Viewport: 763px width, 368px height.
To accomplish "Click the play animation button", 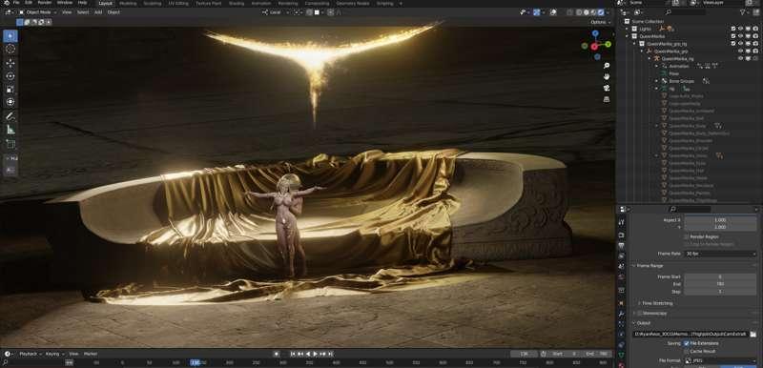I will (x=315, y=354).
